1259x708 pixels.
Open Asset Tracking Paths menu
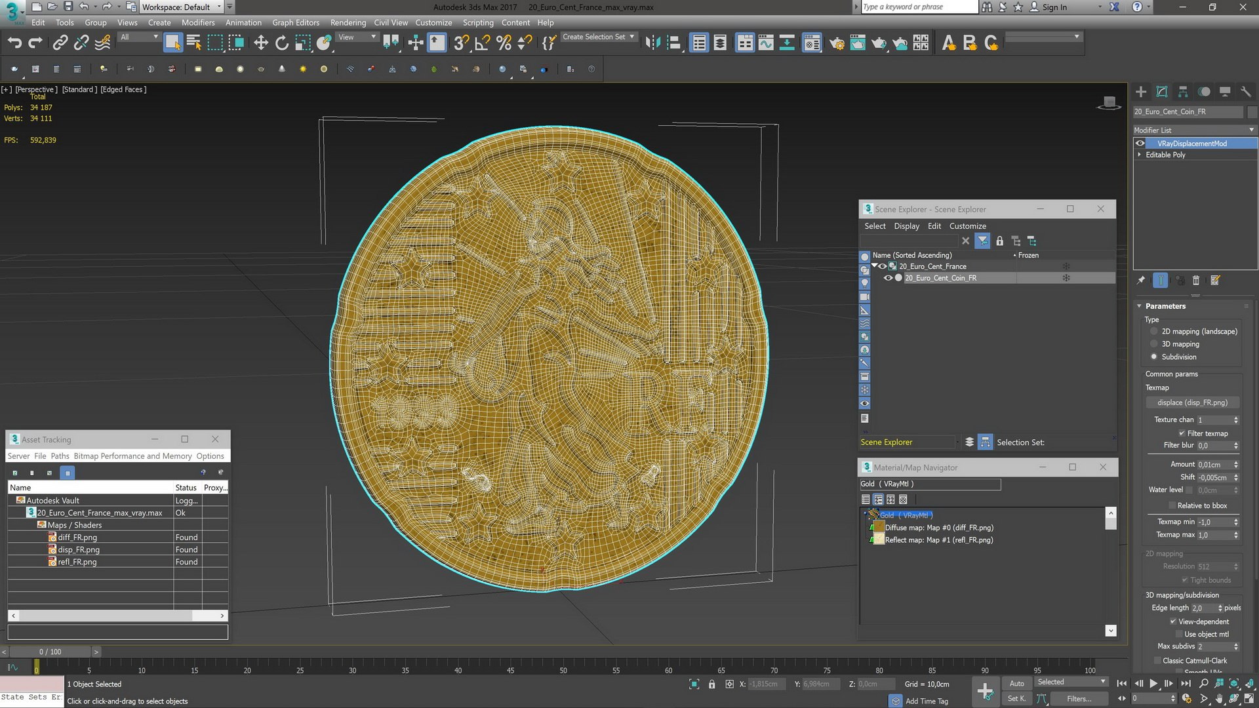pos(60,456)
